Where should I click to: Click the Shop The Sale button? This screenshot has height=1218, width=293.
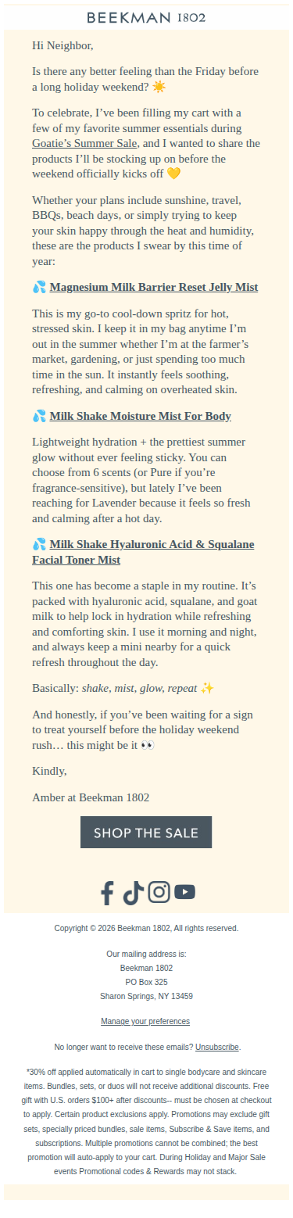[146, 833]
